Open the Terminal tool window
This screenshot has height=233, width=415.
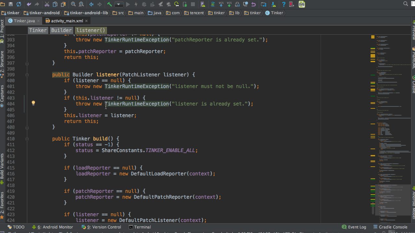point(139,227)
